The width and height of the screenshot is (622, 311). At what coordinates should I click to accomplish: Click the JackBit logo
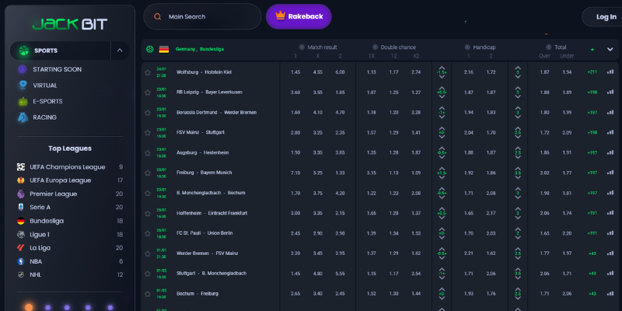(69, 23)
